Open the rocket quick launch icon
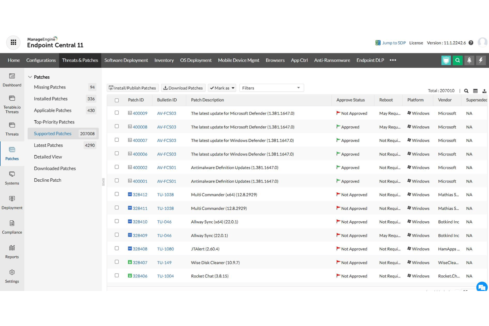Image resolution: width=489 pixels, height=326 pixels. click(469, 60)
